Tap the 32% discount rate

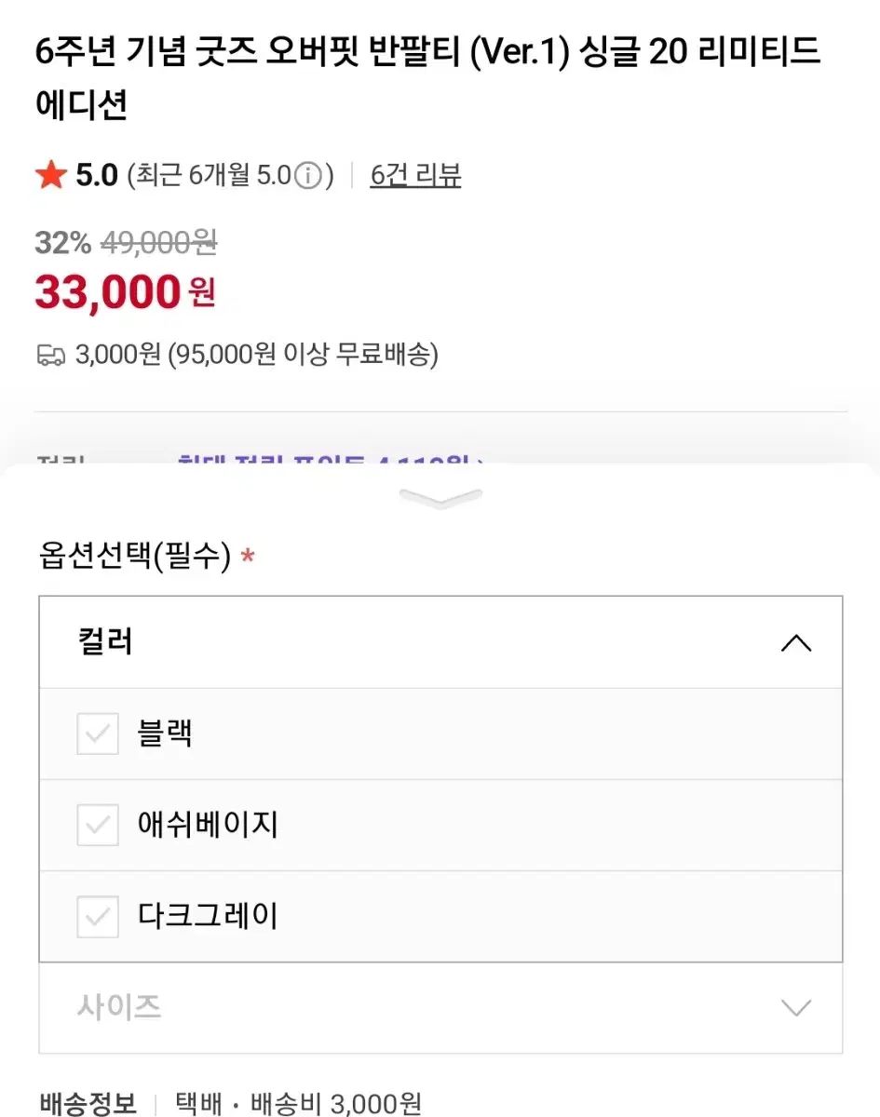tap(62, 243)
